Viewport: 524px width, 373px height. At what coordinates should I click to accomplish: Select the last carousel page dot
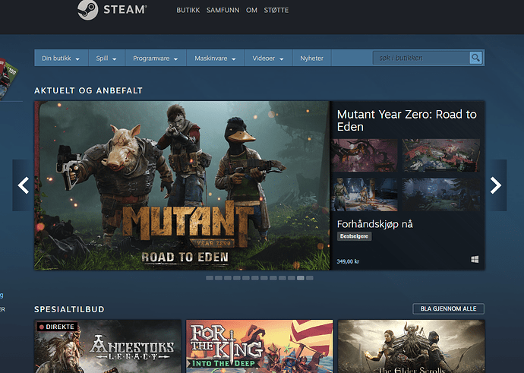click(309, 278)
